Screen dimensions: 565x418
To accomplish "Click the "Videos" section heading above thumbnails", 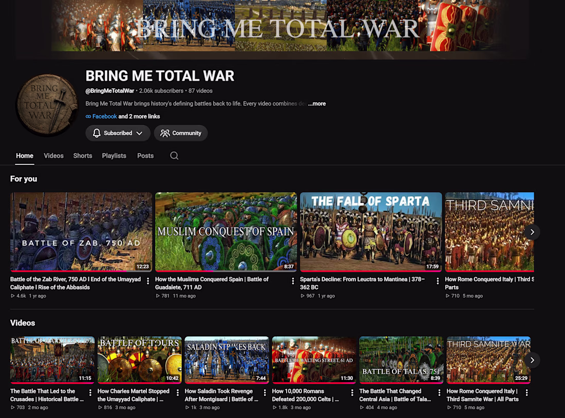I will (x=22, y=323).
